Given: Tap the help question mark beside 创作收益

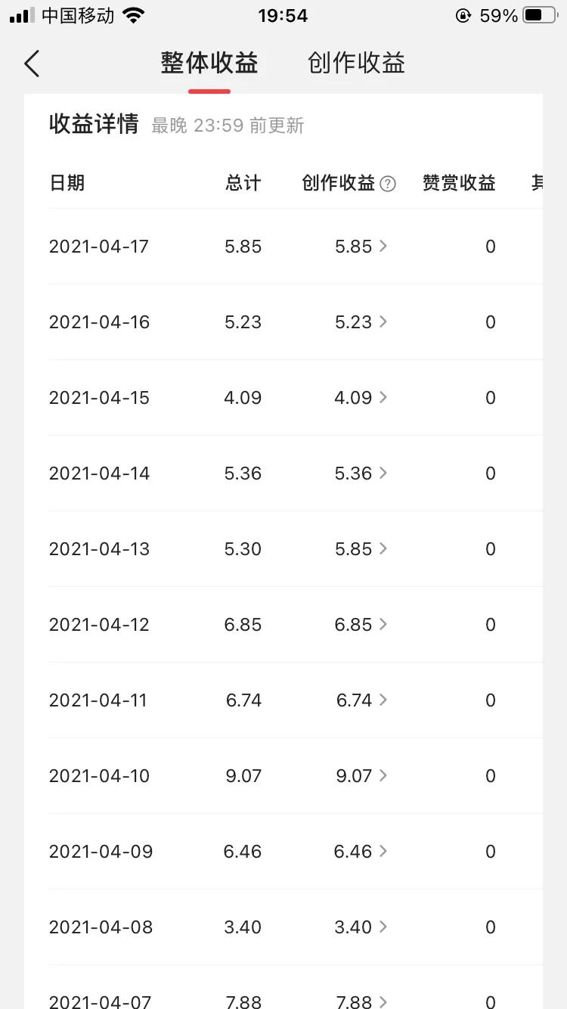Looking at the screenshot, I should pyautogui.click(x=388, y=184).
